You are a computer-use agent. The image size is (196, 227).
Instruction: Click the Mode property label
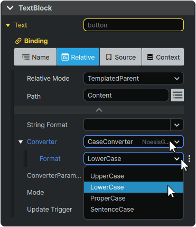point(35,193)
